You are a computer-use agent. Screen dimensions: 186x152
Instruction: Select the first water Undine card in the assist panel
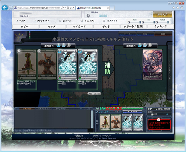click(x=67, y=64)
